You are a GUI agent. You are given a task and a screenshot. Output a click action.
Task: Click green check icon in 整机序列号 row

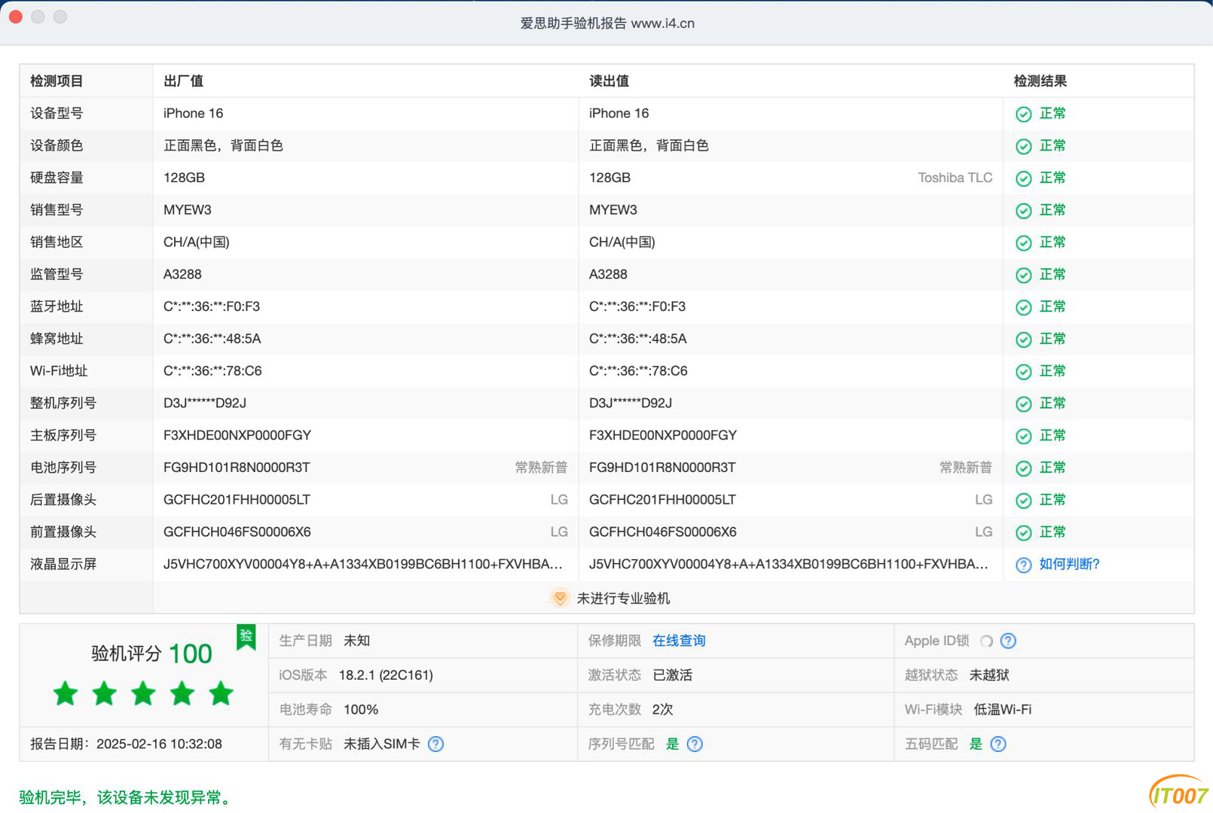pyautogui.click(x=1023, y=403)
